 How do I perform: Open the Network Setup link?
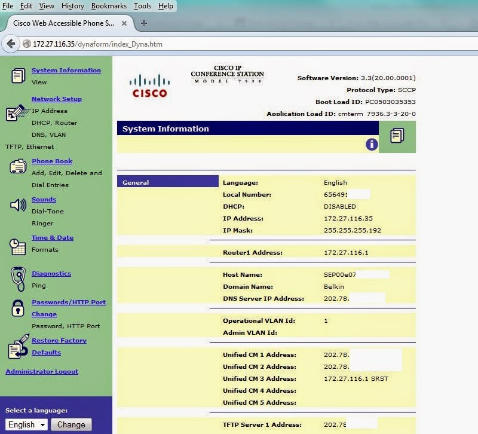57,99
